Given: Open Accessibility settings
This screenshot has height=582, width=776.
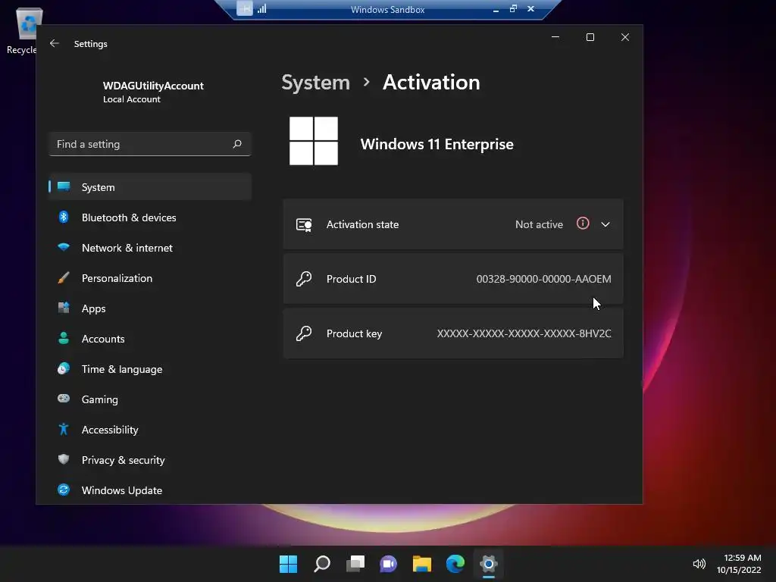Looking at the screenshot, I should [150, 430].
